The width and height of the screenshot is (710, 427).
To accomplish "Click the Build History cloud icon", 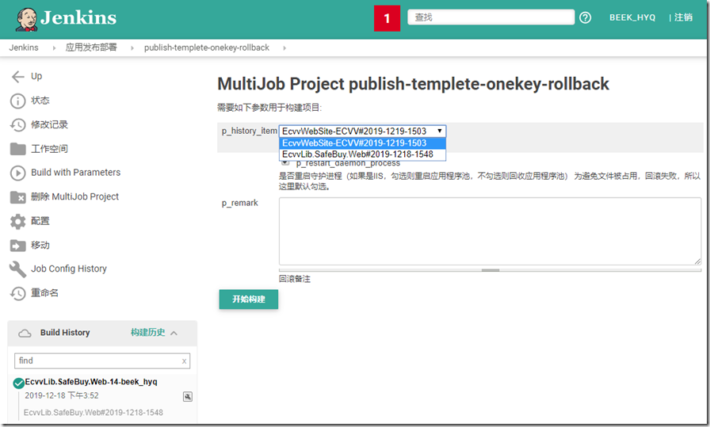I will pyautogui.click(x=25, y=334).
